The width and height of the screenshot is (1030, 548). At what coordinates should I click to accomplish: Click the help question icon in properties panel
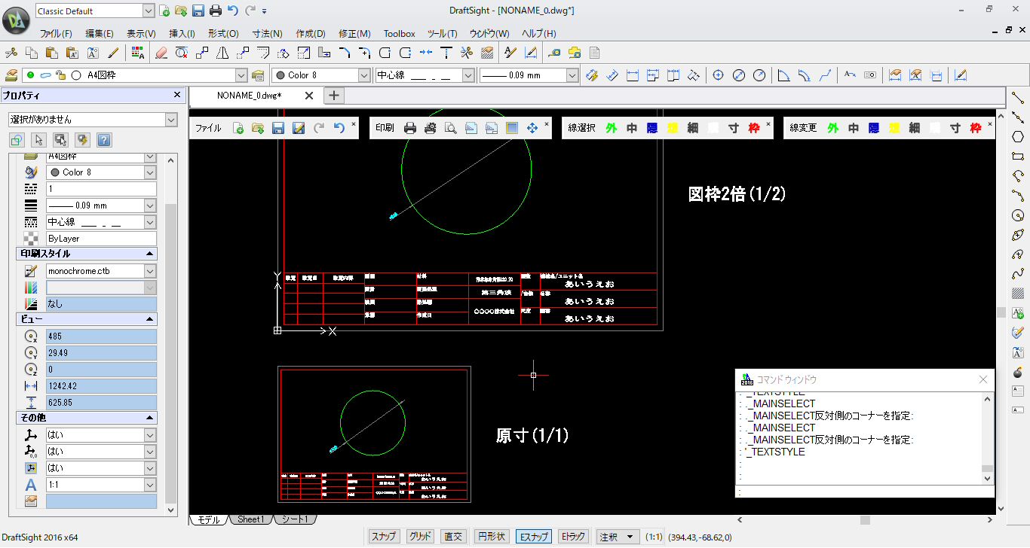click(x=104, y=140)
